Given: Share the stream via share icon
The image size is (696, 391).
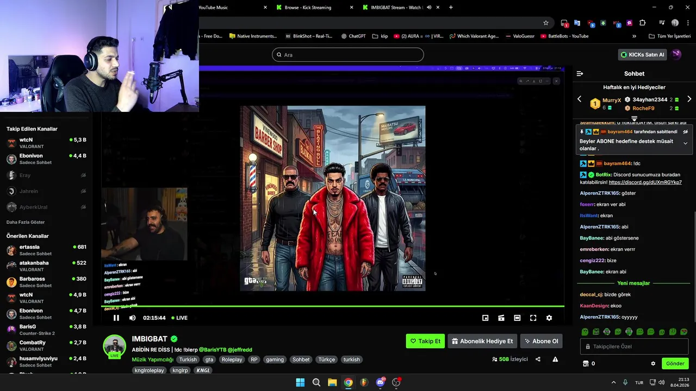Looking at the screenshot, I should pos(538,359).
